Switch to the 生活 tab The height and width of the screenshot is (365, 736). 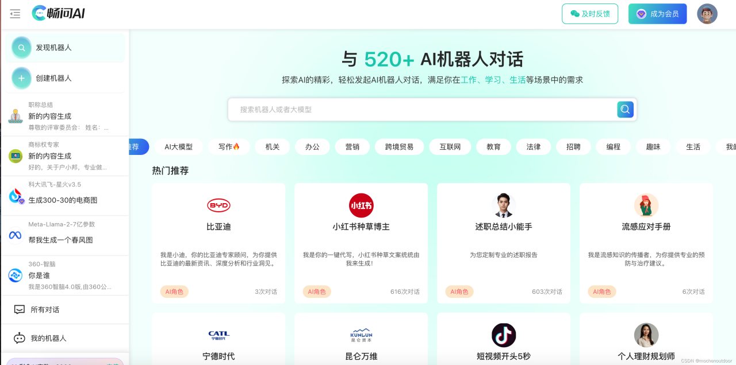[693, 147]
